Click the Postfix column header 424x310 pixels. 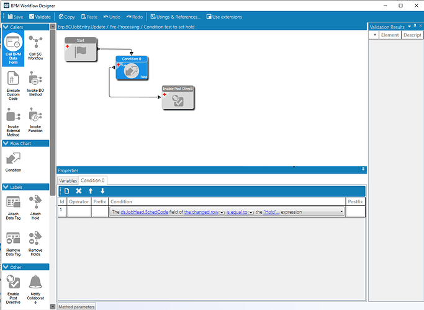point(355,201)
